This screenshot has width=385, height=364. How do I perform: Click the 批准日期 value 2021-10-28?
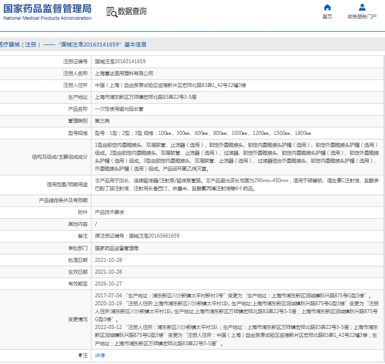[108, 260]
